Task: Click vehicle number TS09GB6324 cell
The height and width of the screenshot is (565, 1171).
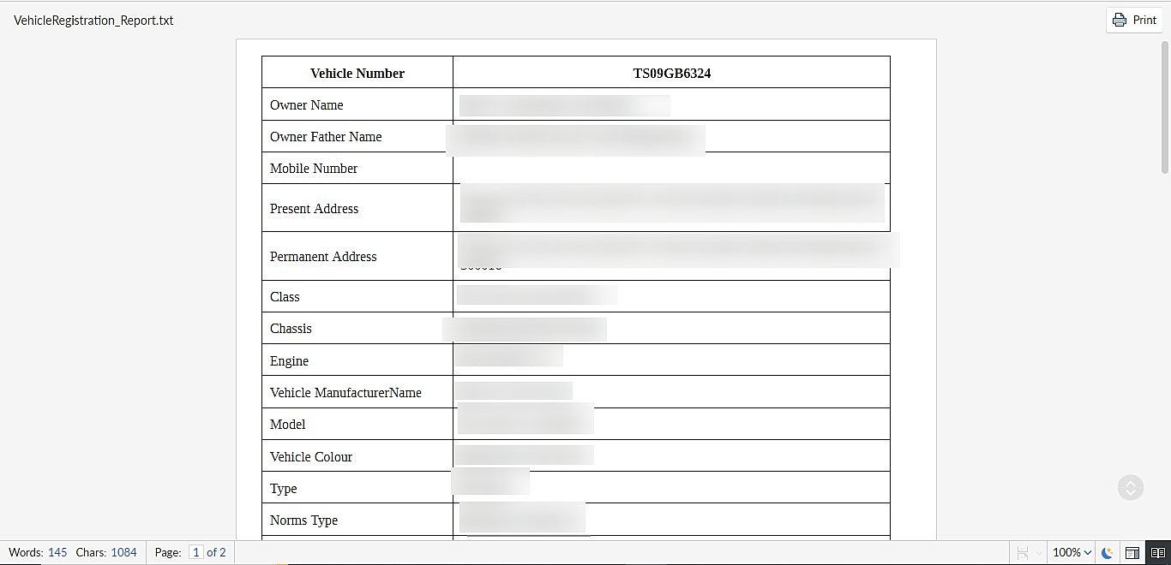Action: click(x=671, y=73)
